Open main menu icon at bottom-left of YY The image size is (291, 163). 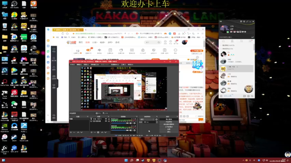tap(221, 96)
